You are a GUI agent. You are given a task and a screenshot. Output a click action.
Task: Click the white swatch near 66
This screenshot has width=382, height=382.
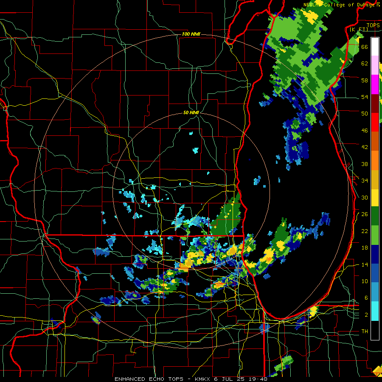375,47
